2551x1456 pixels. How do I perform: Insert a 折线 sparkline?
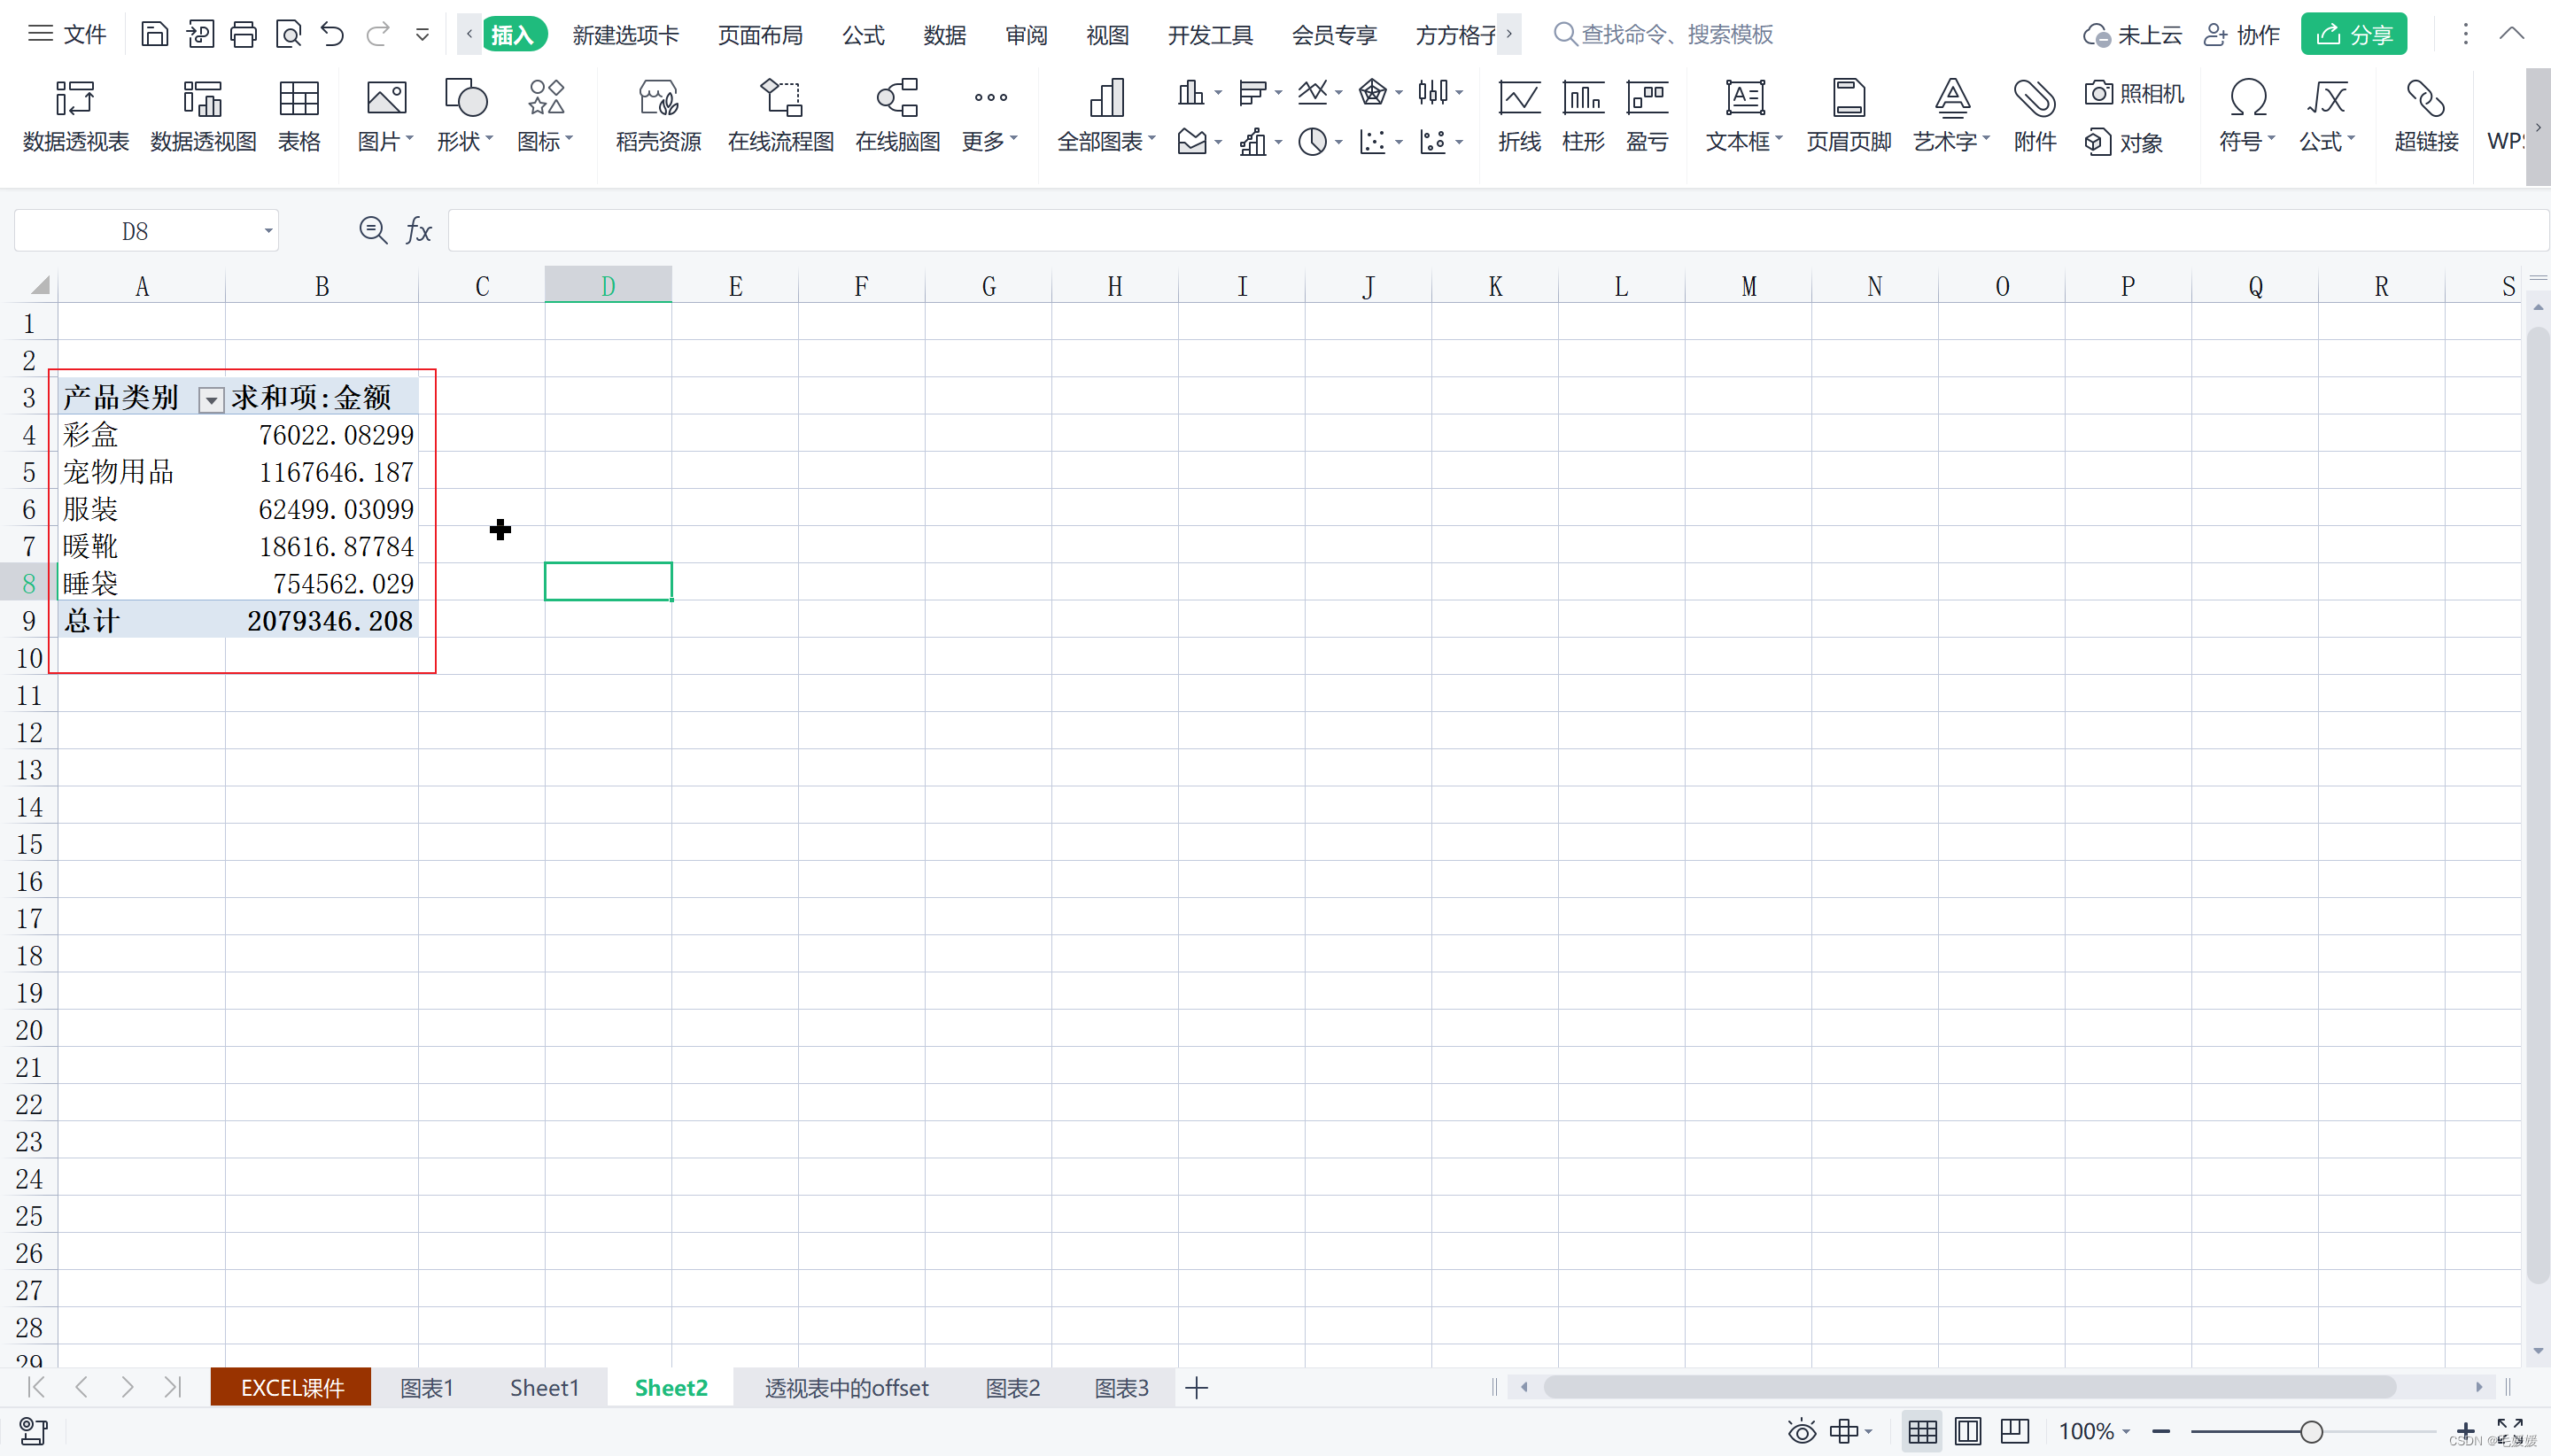pos(1519,116)
